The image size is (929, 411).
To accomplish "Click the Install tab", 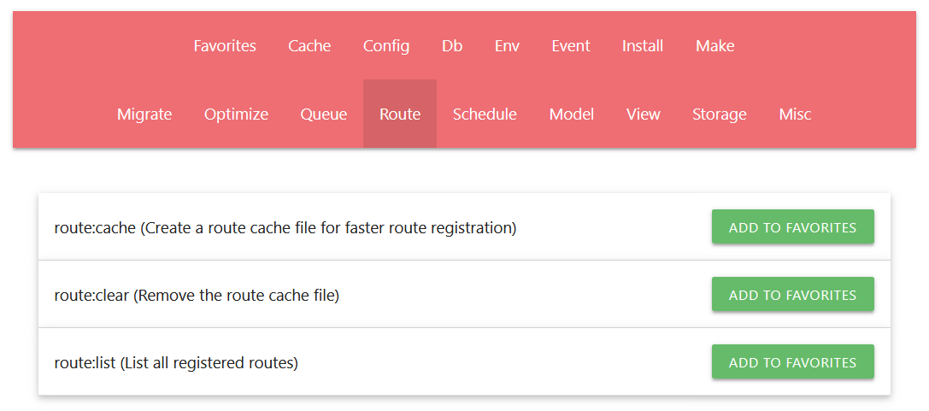I will coord(643,46).
